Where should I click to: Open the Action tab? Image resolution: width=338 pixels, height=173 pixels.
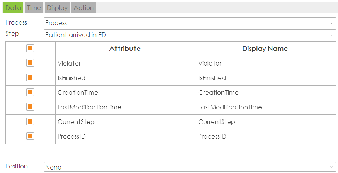tap(83, 8)
